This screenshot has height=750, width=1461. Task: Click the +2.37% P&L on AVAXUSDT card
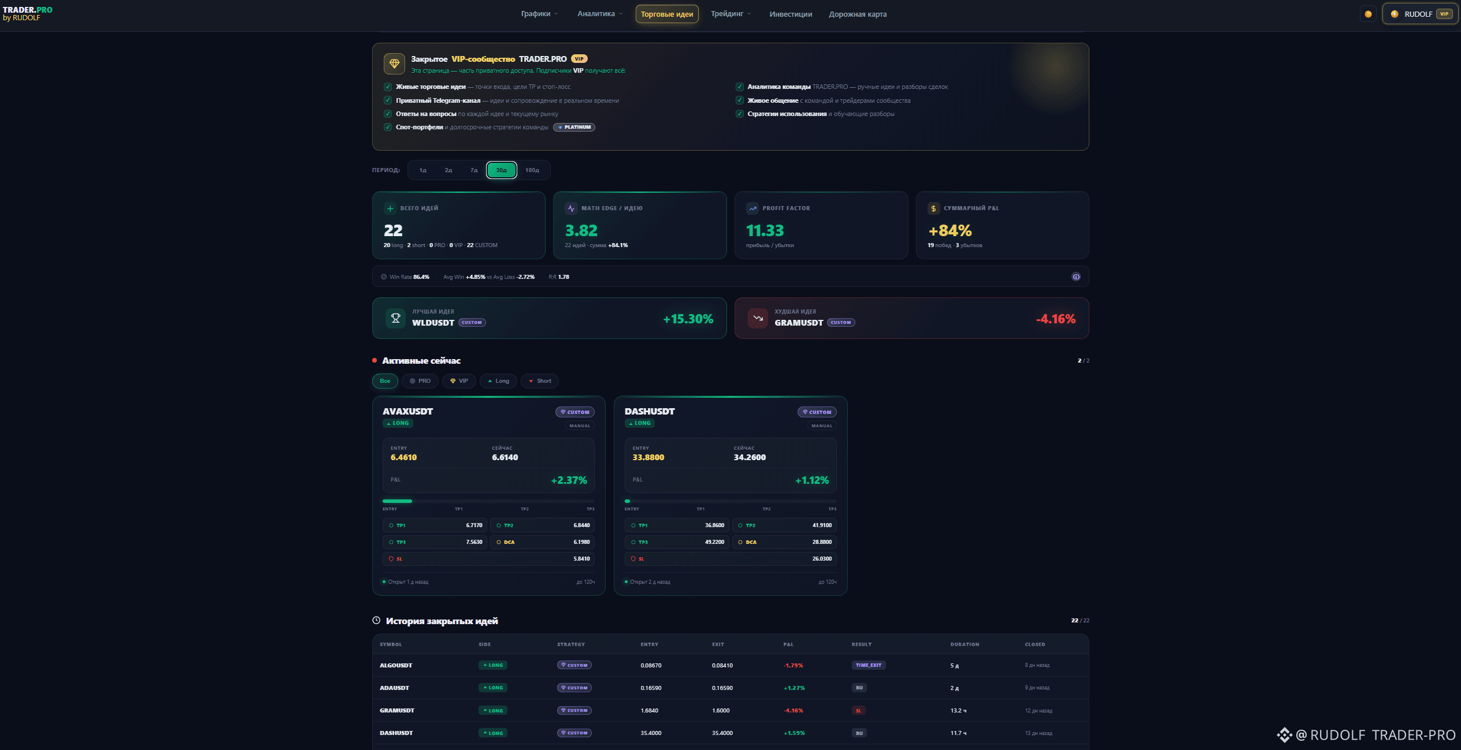[x=569, y=480]
